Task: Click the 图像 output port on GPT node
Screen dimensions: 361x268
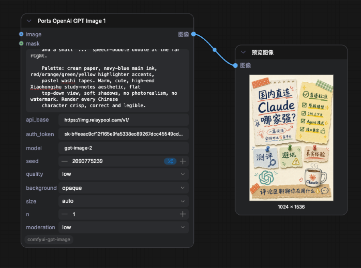Action: coord(194,34)
